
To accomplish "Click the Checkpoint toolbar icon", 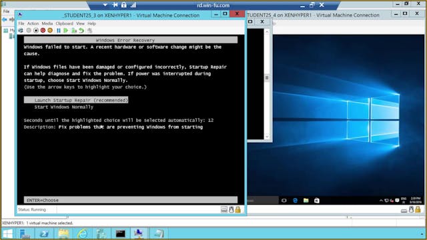I will tap(74, 31).
